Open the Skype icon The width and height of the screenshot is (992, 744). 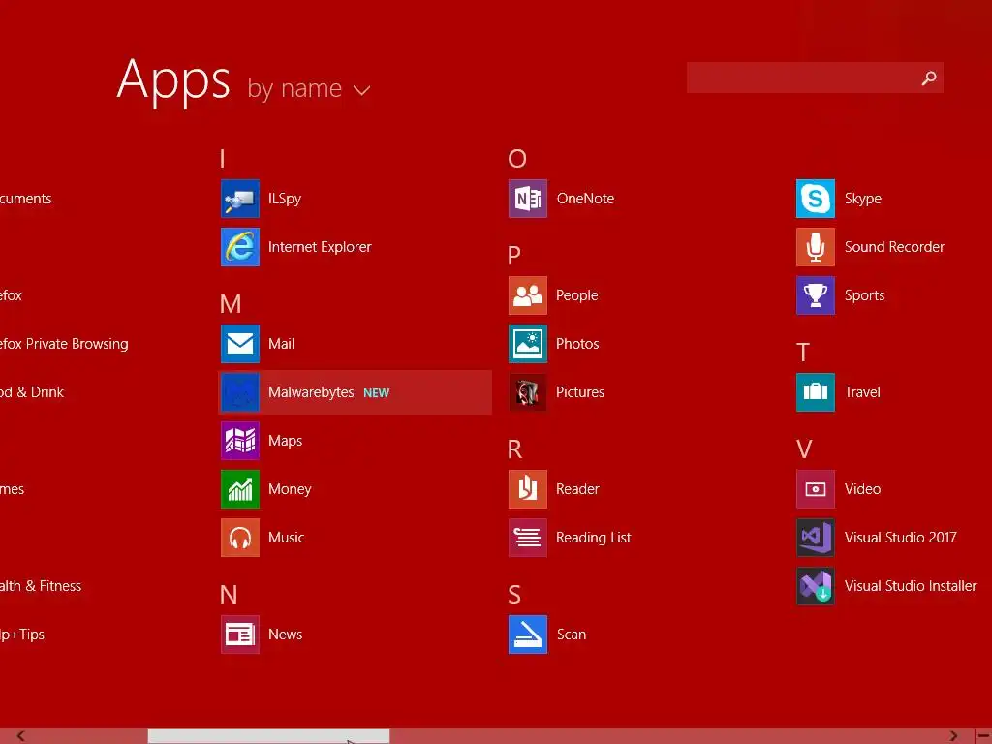[x=816, y=199]
